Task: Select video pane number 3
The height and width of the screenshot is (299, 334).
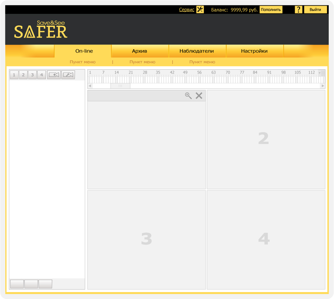Action: [x=147, y=240]
